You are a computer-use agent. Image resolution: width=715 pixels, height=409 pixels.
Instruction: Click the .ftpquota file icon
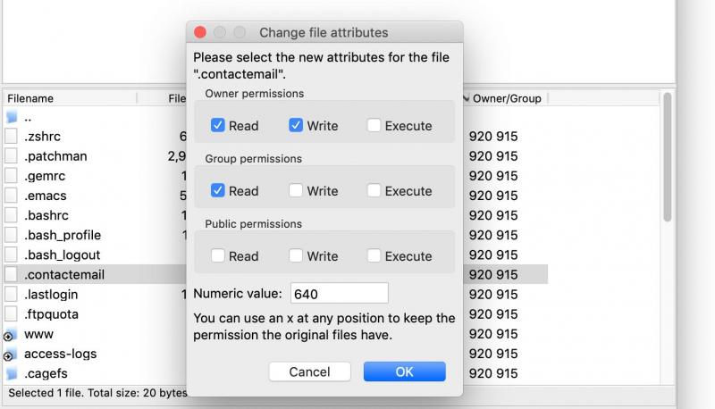click(11, 313)
